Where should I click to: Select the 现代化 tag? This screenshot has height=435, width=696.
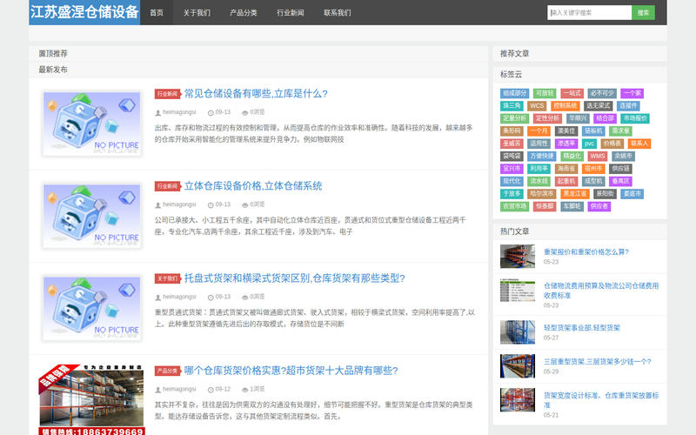(512, 181)
